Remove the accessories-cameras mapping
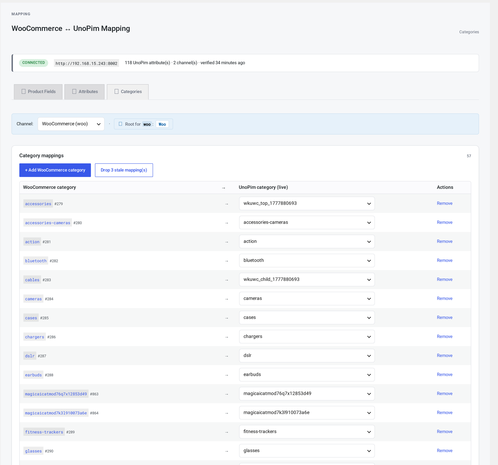The height and width of the screenshot is (465, 498). click(444, 222)
